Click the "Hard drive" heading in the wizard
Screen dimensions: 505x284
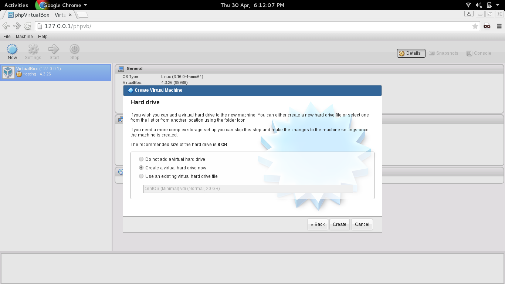pos(145,102)
